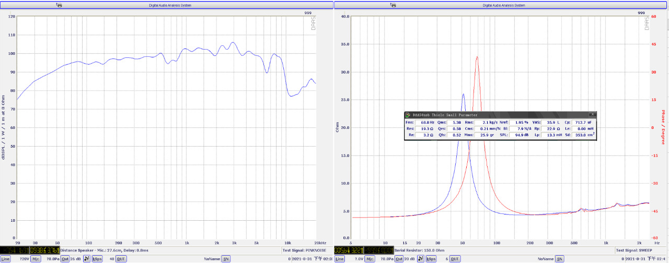The width and height of the screenshot is (669, 263).
Task: Click the kSps button in the right window
Action: tap(432, 259)
